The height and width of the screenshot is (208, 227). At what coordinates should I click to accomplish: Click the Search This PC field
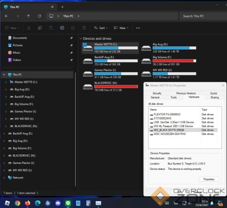203,16
